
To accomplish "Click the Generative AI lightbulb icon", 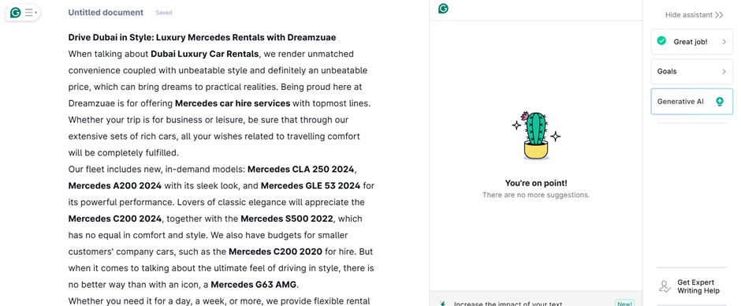I will (720, 101).
